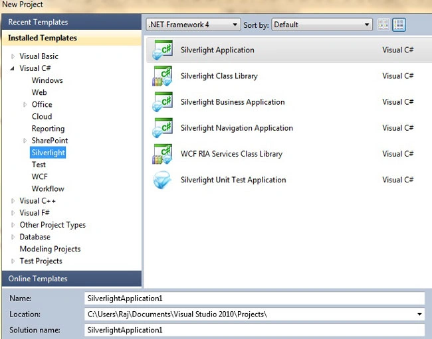Select the Visual C# tree item
Screen dimensions: 432x339
pyautogui.click(x=35, y=68)
